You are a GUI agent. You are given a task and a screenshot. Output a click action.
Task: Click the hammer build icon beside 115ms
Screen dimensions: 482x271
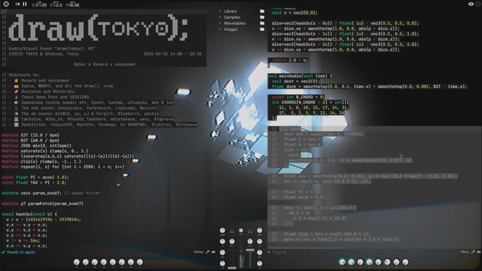473,252
